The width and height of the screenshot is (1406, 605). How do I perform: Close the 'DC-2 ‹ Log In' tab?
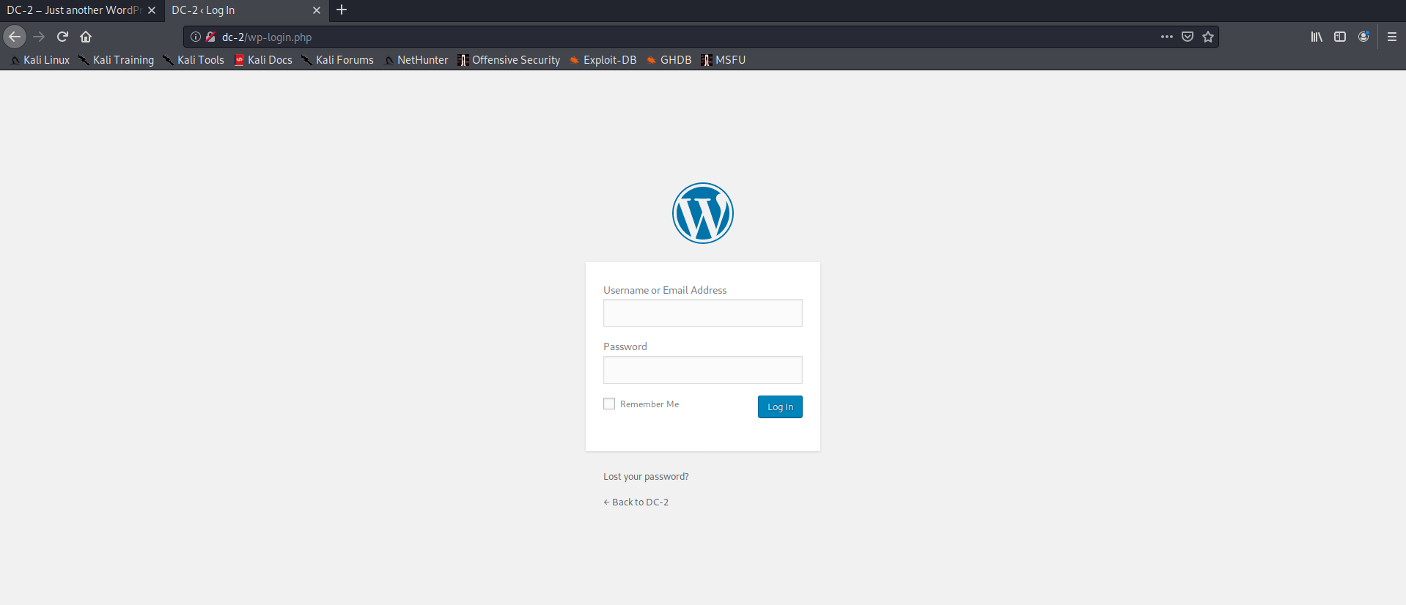tap(317, 10)
